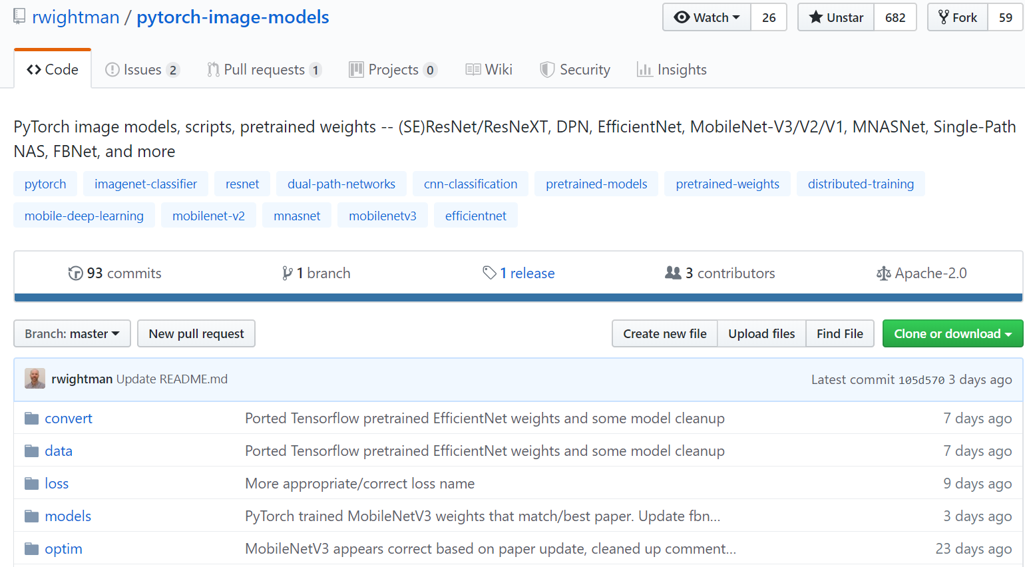The image size is (1025, 567).
Task: Click the commits history icon
Action: tap(75, 274)
